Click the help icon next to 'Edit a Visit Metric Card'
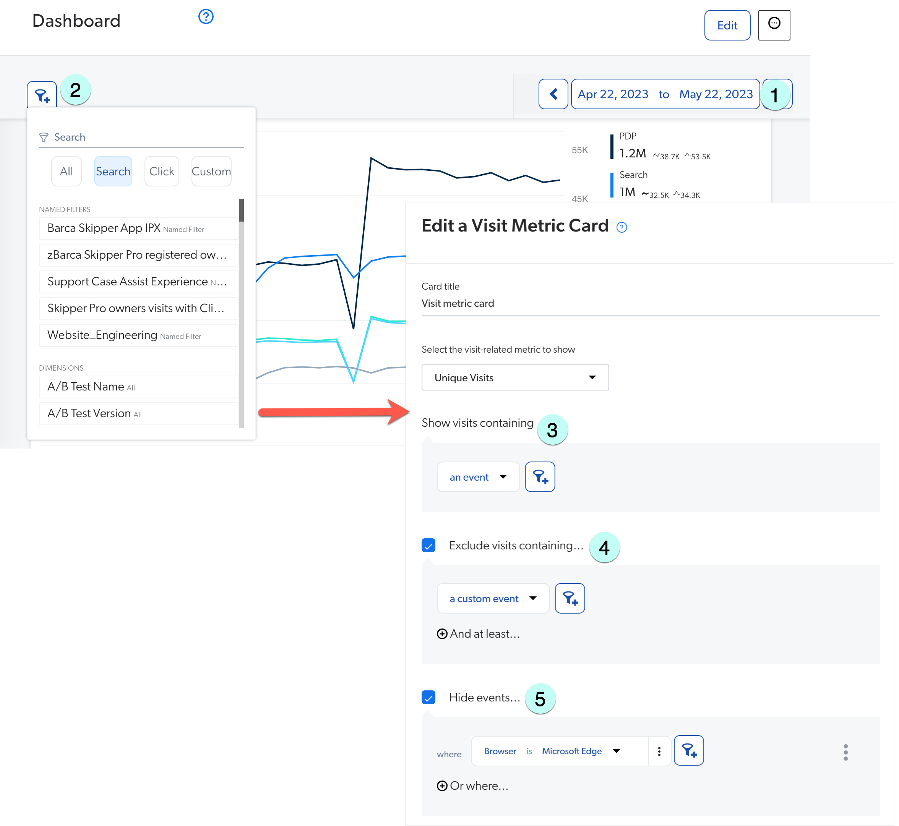Viewport: 899px width, 826px height. [623, 227]
